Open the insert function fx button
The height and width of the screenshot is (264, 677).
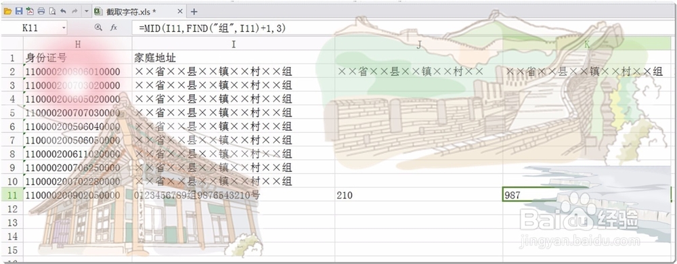pos(114,28)
